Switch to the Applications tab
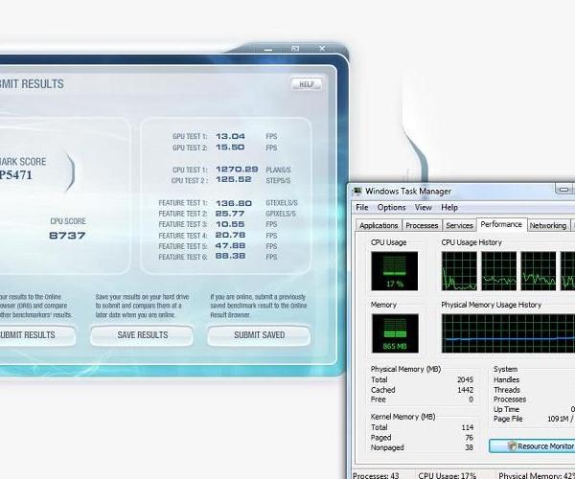The image size is (575, 479). [379, 225]
